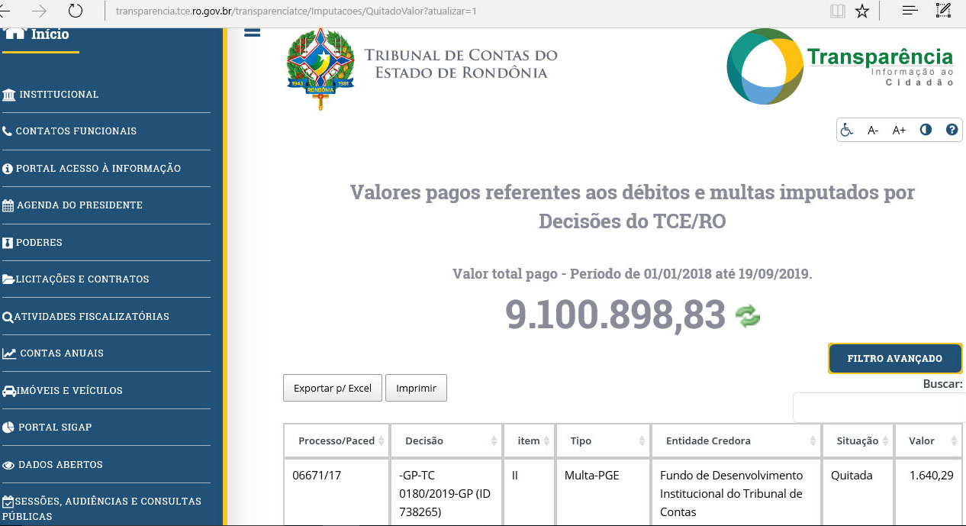Open the help question mark icon
The height and width of the screenshot is (526, 966).
point(952,130)
